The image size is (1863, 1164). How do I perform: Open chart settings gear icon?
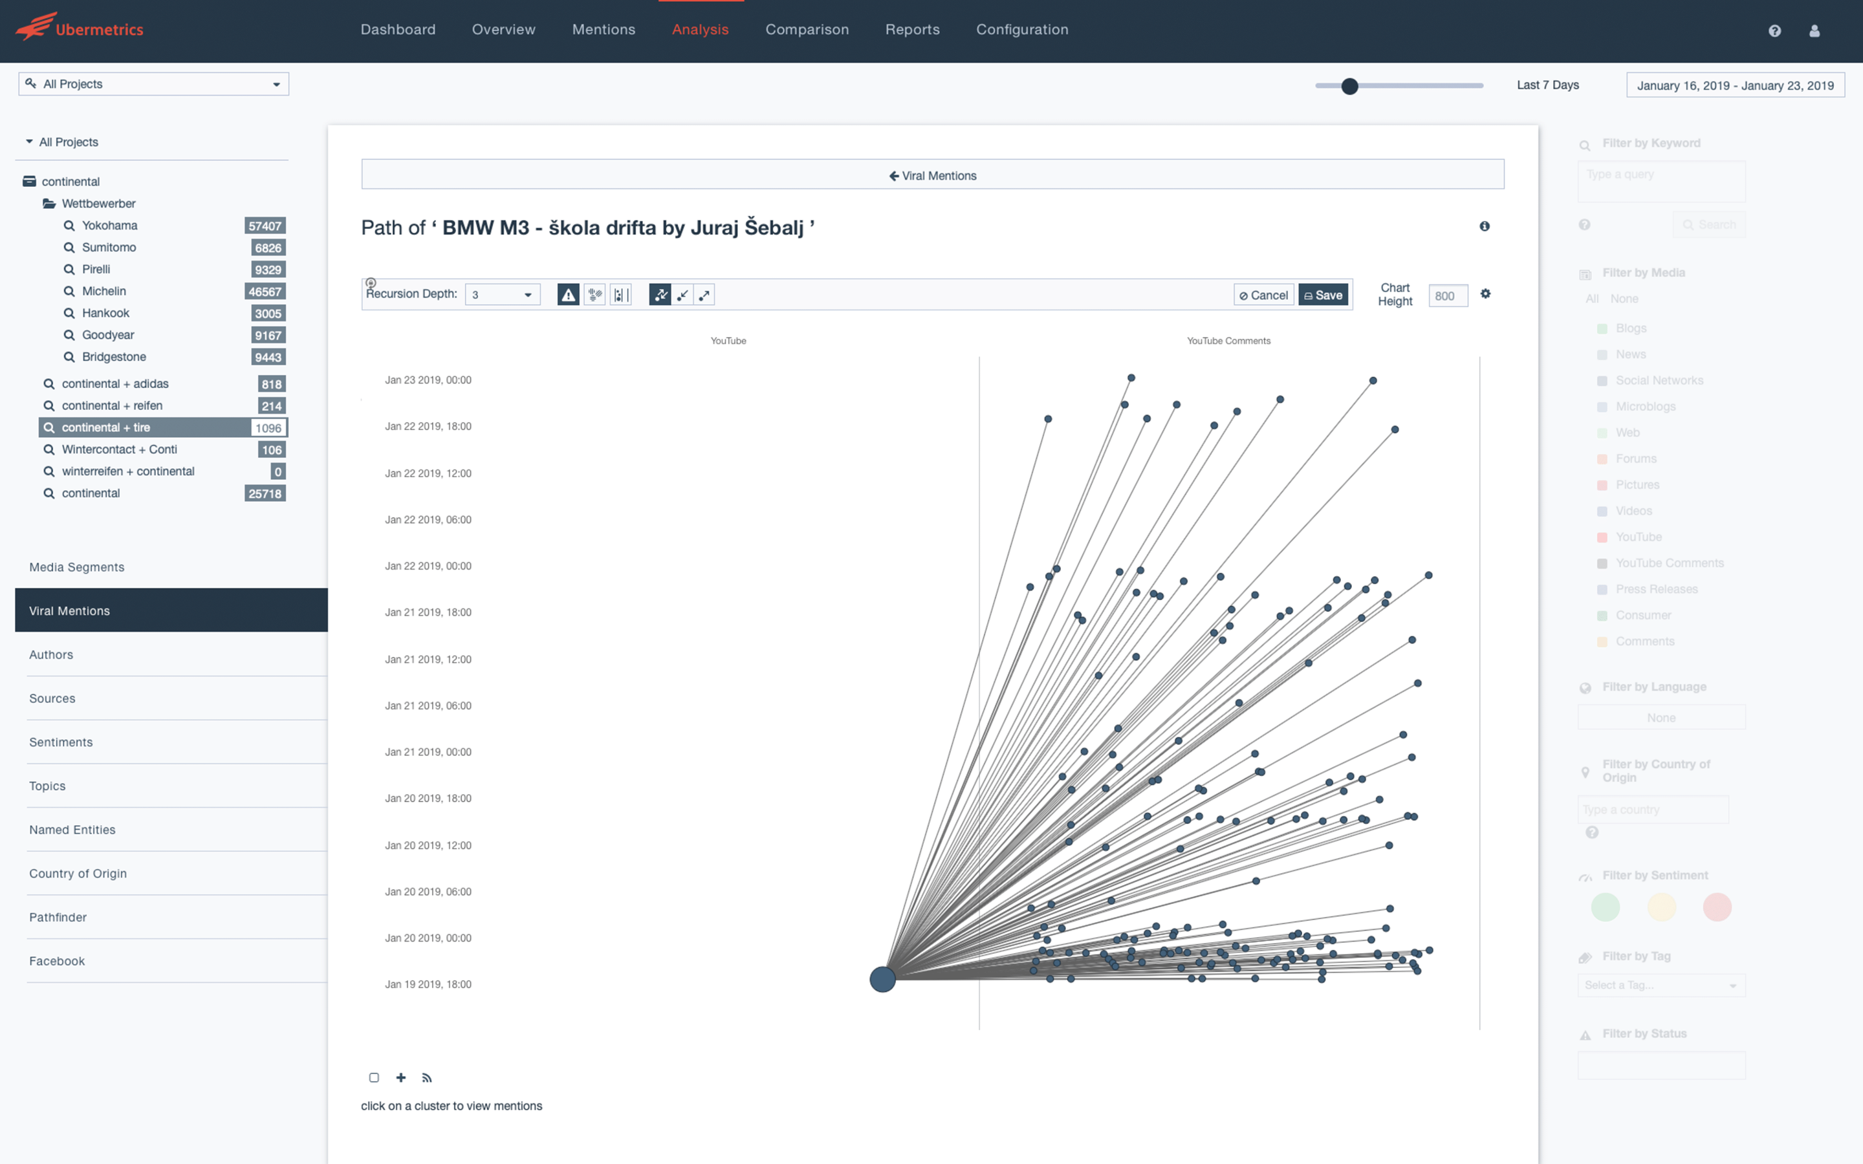(x=1486, y=294)
